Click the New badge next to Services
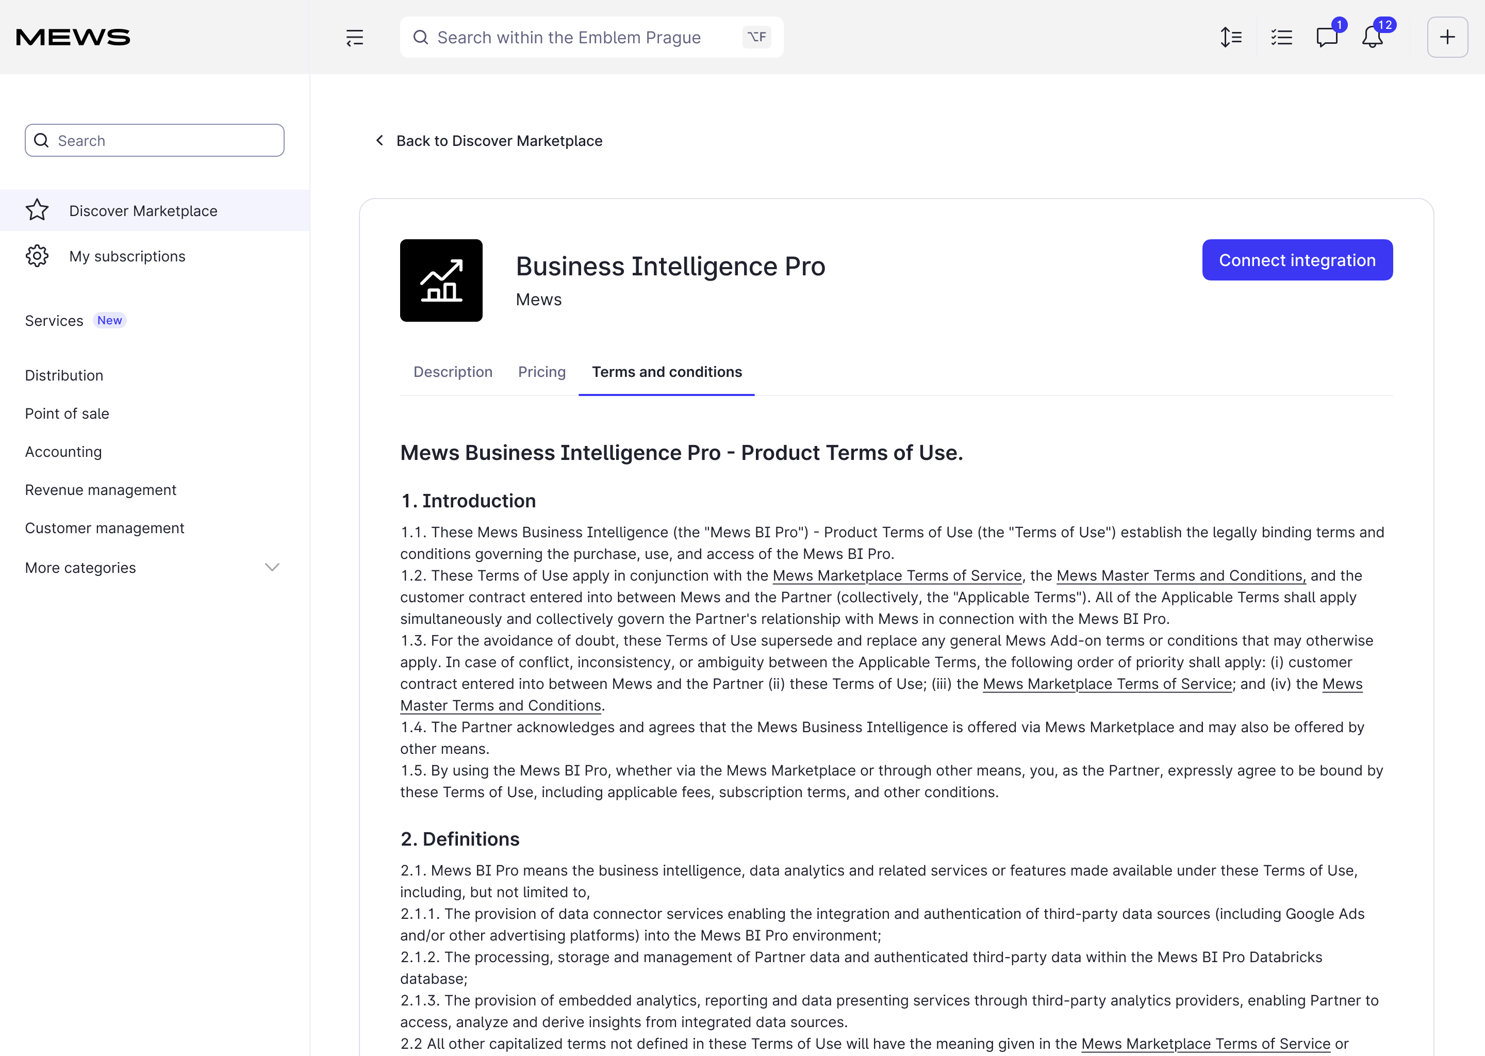Screen dimensions: 1485x1056 [109, 321]
